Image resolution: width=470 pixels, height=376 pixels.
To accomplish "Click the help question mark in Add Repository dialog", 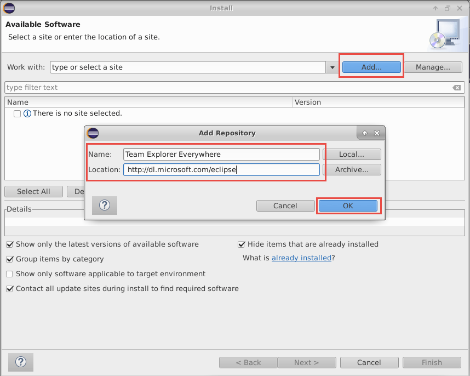I will [104, 206].
